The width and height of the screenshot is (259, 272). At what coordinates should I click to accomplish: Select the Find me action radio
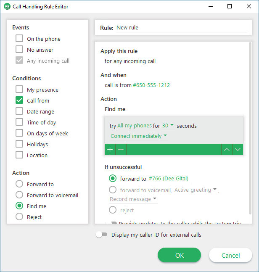point(19,206)
